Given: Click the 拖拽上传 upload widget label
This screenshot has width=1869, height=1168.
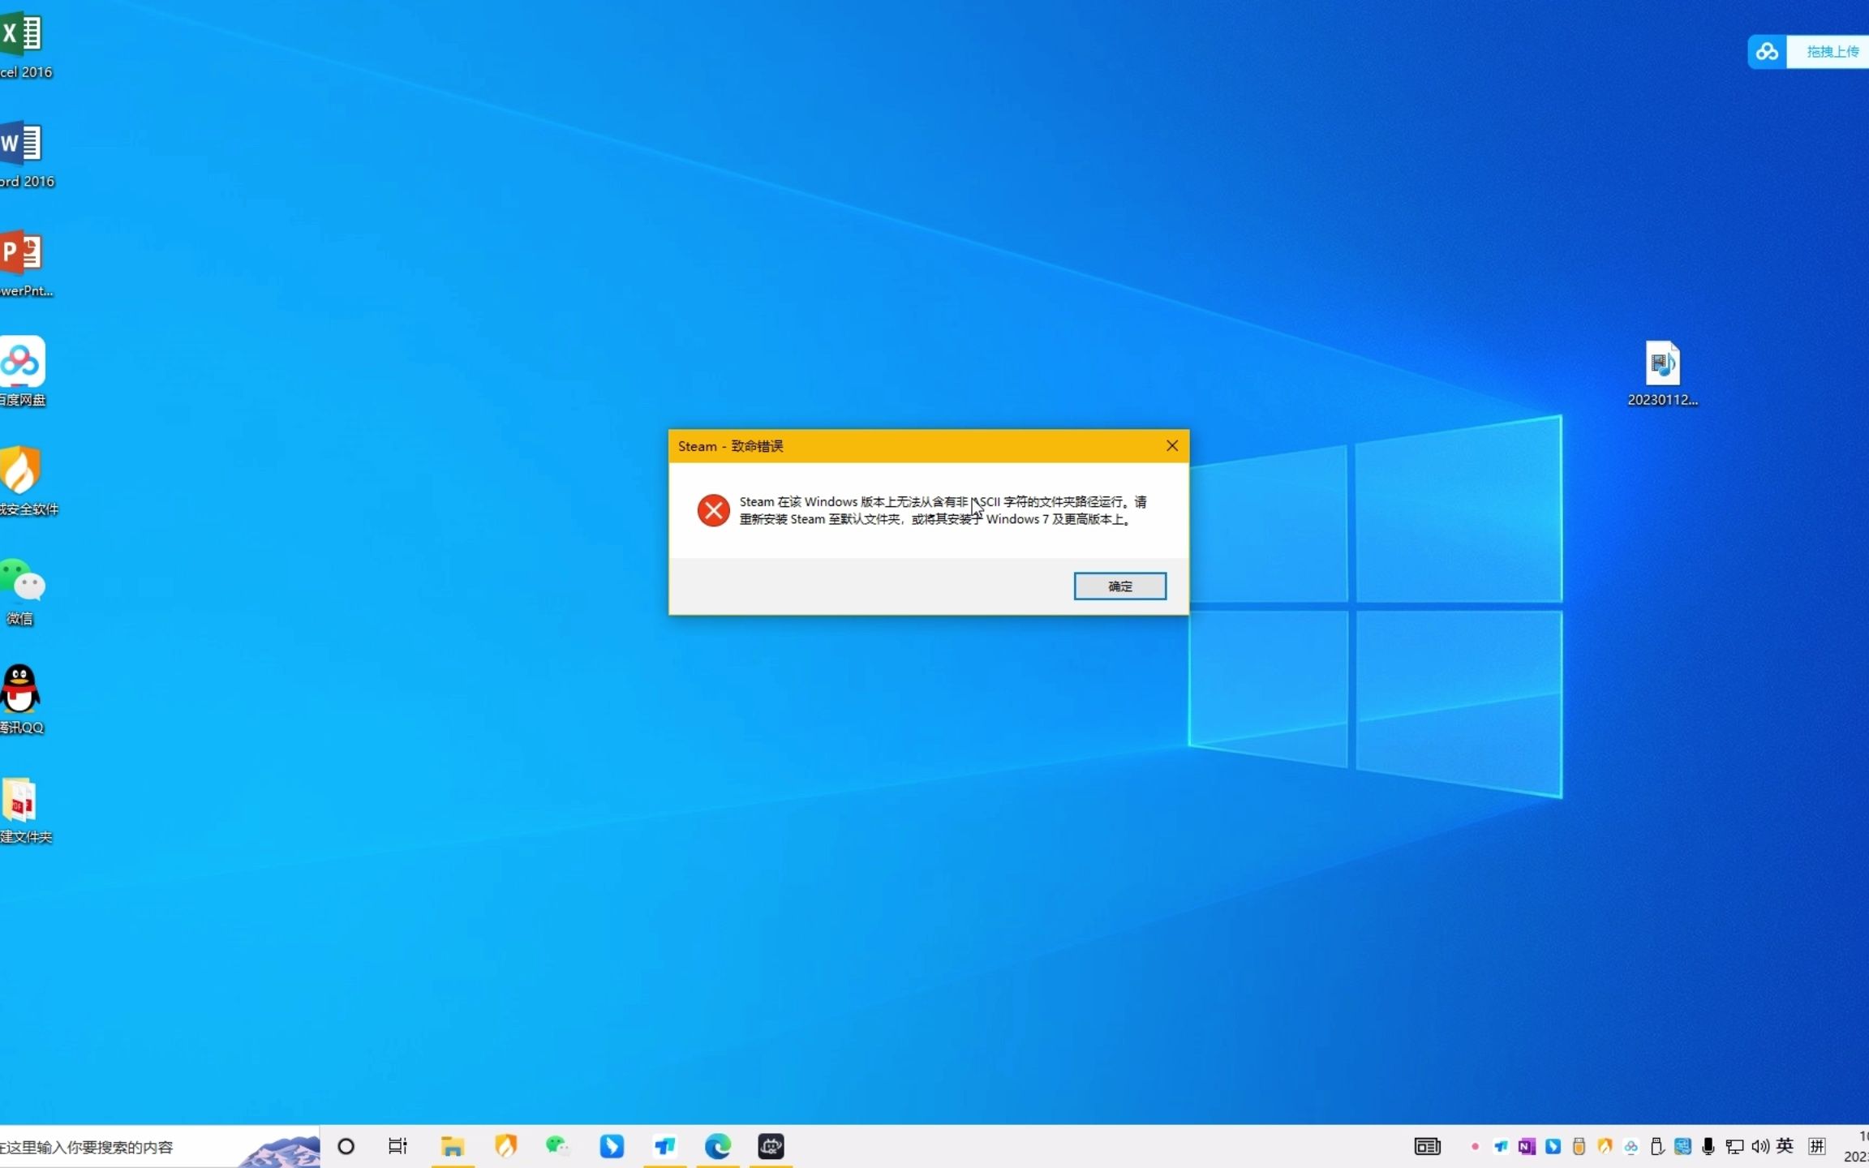Looking at the screenshot, I should (1832, 52).
